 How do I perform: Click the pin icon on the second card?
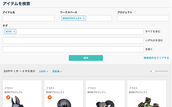(x=49, y=97)
